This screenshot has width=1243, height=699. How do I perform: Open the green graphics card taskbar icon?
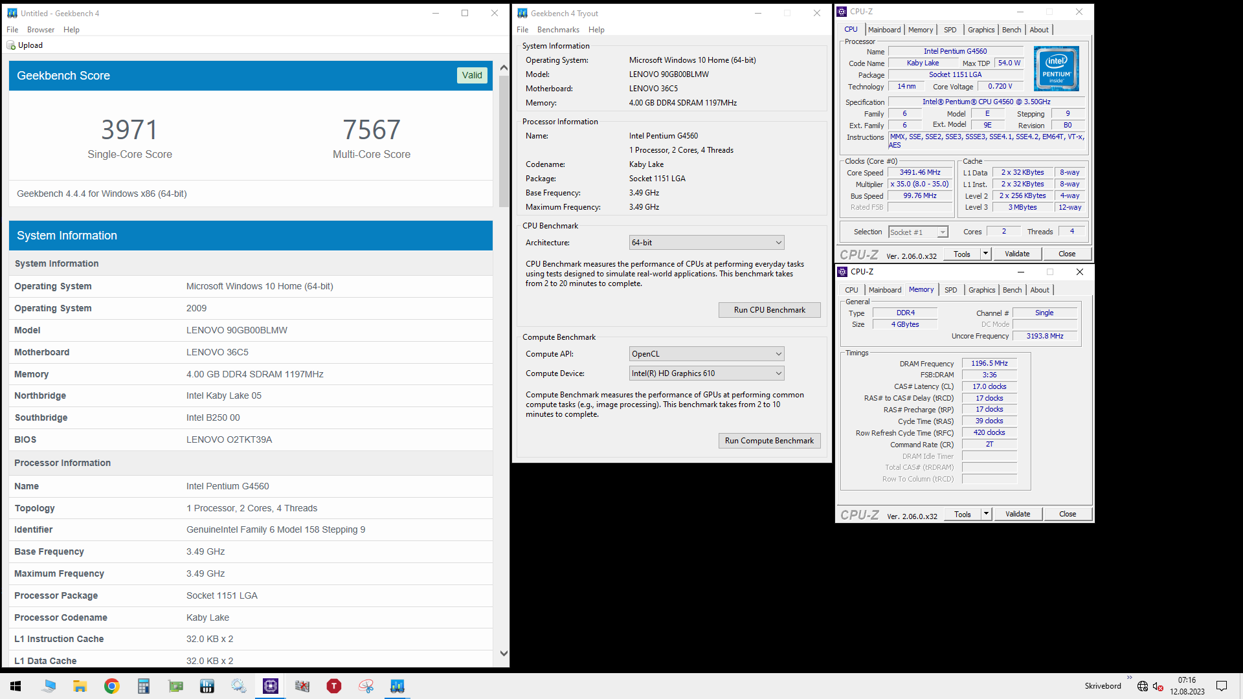coord(175,686)
